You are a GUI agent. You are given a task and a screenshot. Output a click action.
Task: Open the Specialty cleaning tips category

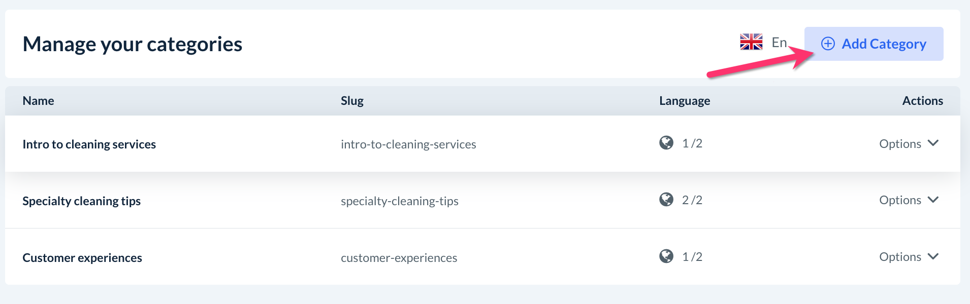[82, 201]
